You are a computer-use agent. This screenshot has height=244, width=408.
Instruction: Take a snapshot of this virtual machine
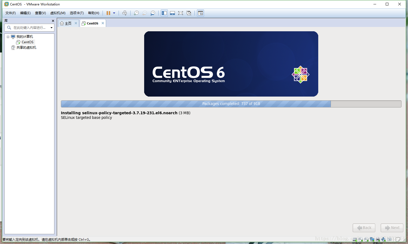pos(136,13)
